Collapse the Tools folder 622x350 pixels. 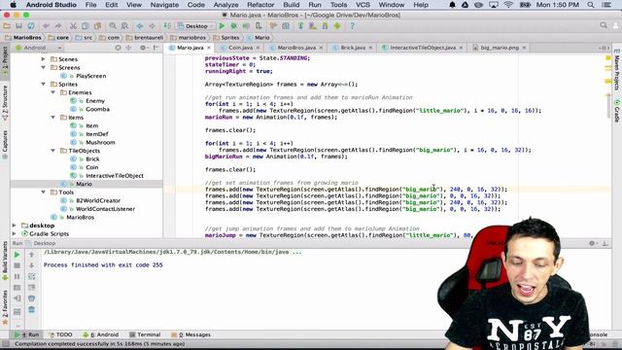pos(43,192)
